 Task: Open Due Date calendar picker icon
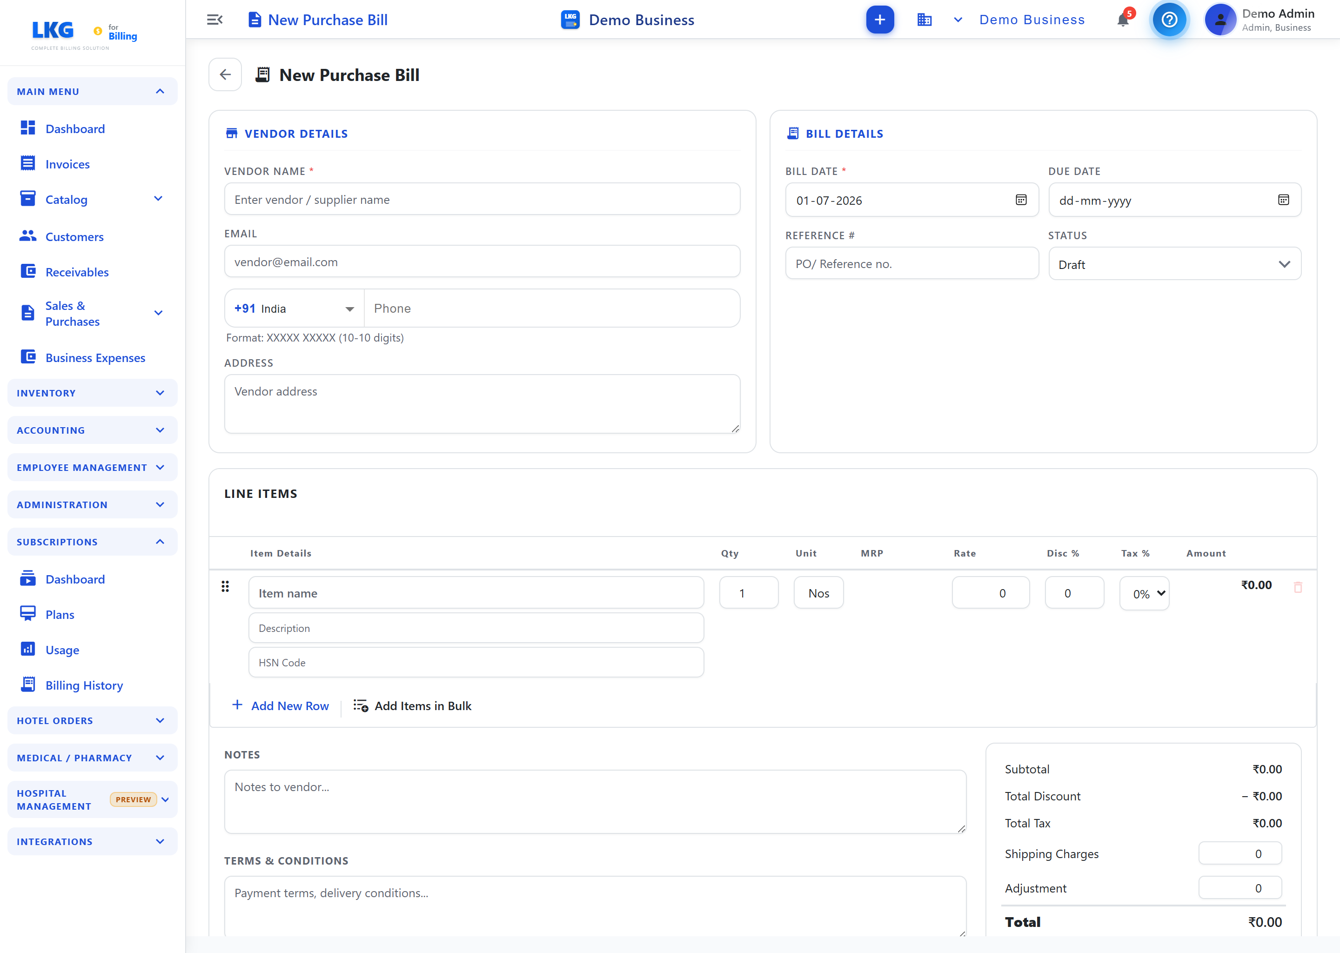[1283, 200]
